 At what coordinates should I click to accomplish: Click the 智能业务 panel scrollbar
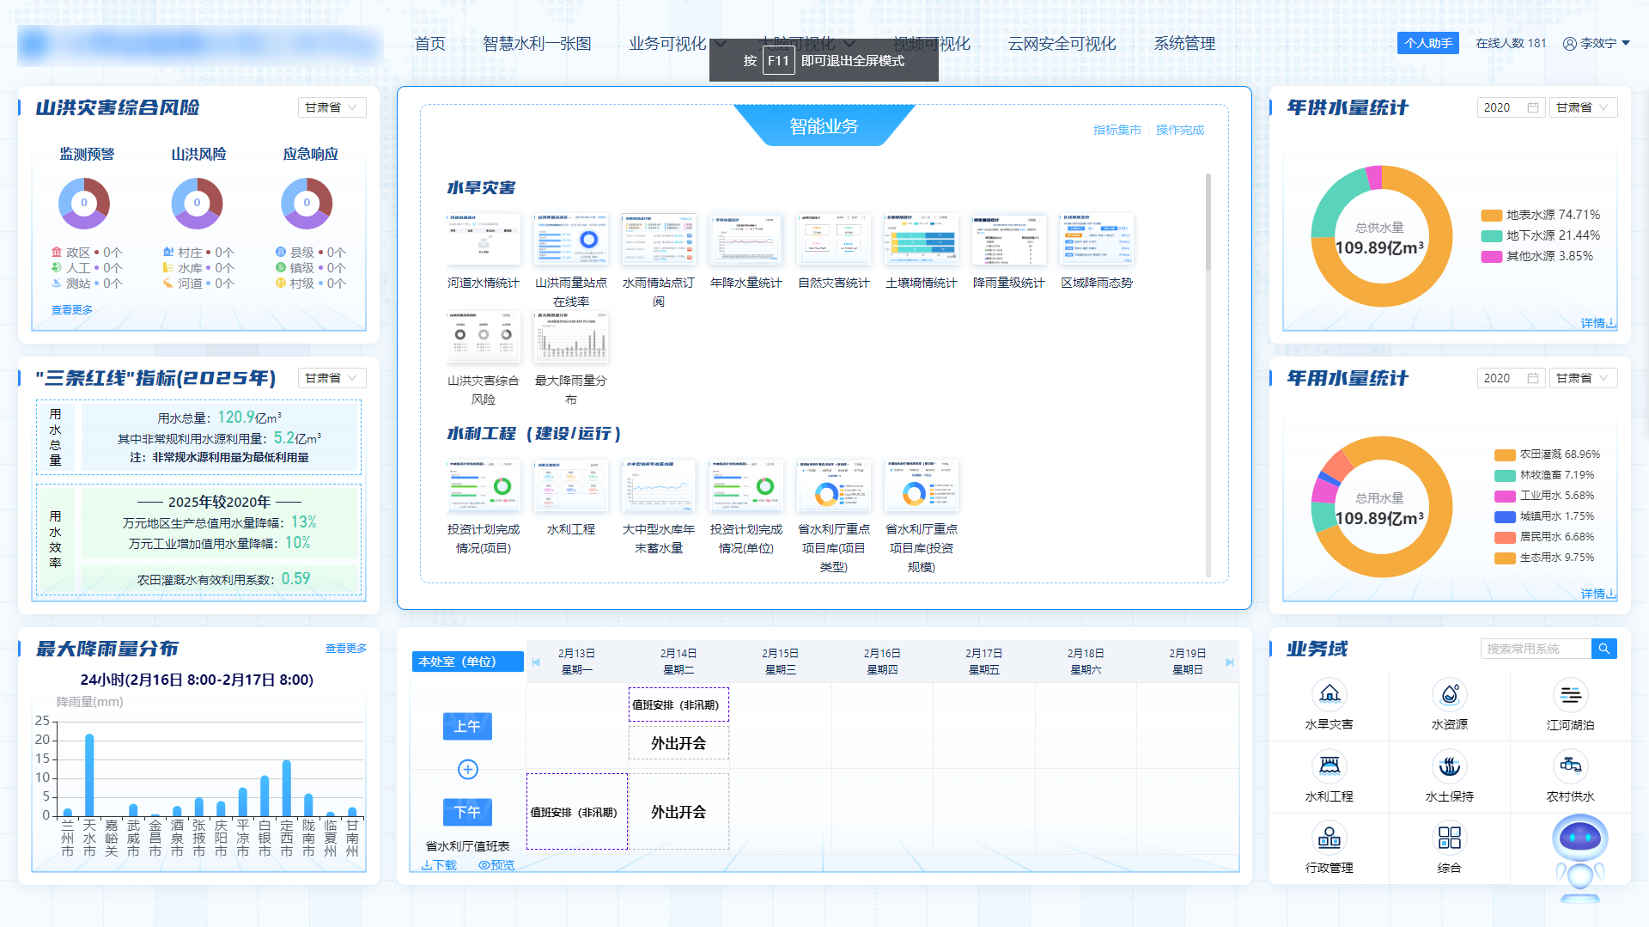(x=1208, y=222)
